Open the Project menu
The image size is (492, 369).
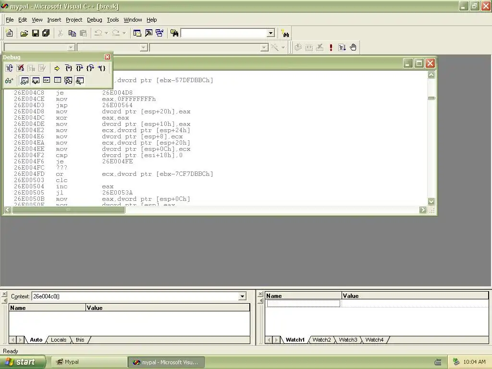tap(74, 20)
